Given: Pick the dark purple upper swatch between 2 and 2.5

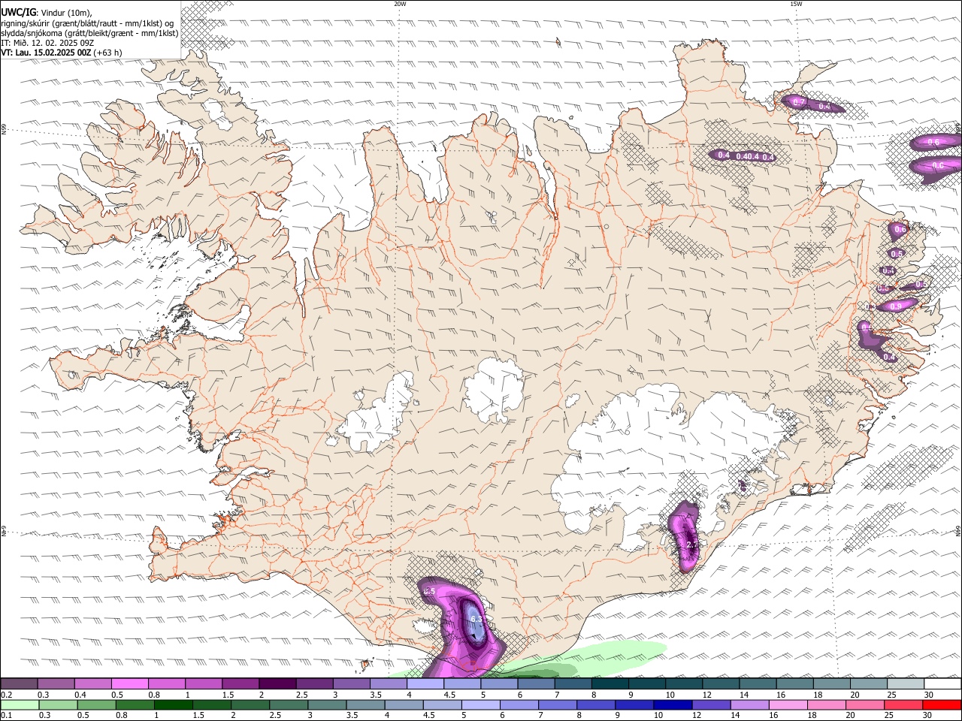Looking at the screenshot, I should pos(277,683).
